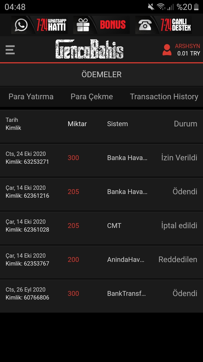Tap the 0.01 TRY balance
Image resolution: width=203 pixels, height=362 pixels.
(189, 53)
